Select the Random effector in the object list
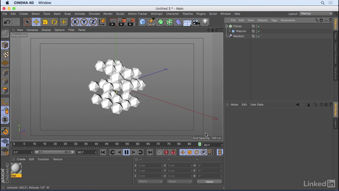Image resolution: width=339 pixels, height=191 pixels. click(238, 36)
